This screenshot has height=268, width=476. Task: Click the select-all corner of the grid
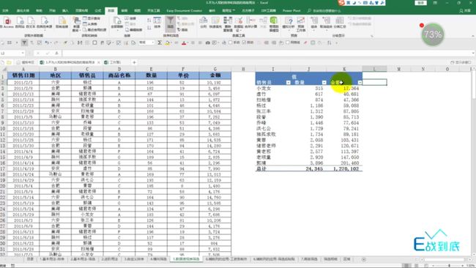[4, 69]
